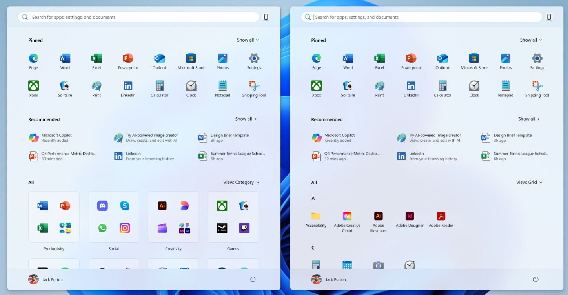This screenshot has width=568, height=295.
Task: Open Social category folder
Action: 113,217
